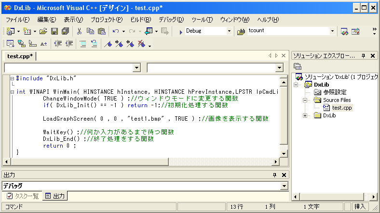This screenshot has width=380, height=213.
Task: Click the Display Quick Info icon
Action: tap(32, 44)
